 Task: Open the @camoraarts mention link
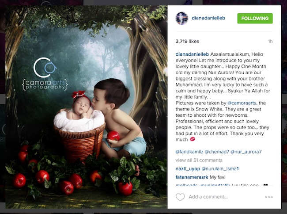pos(242,103)
